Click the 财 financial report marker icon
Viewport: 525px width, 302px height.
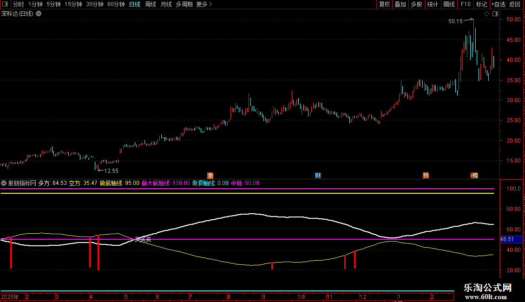point(318,176)
